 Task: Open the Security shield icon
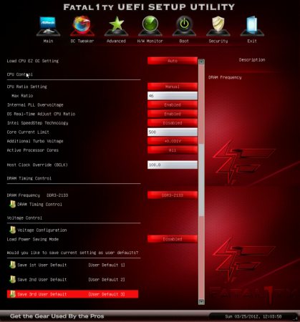[x=218, y=26]
